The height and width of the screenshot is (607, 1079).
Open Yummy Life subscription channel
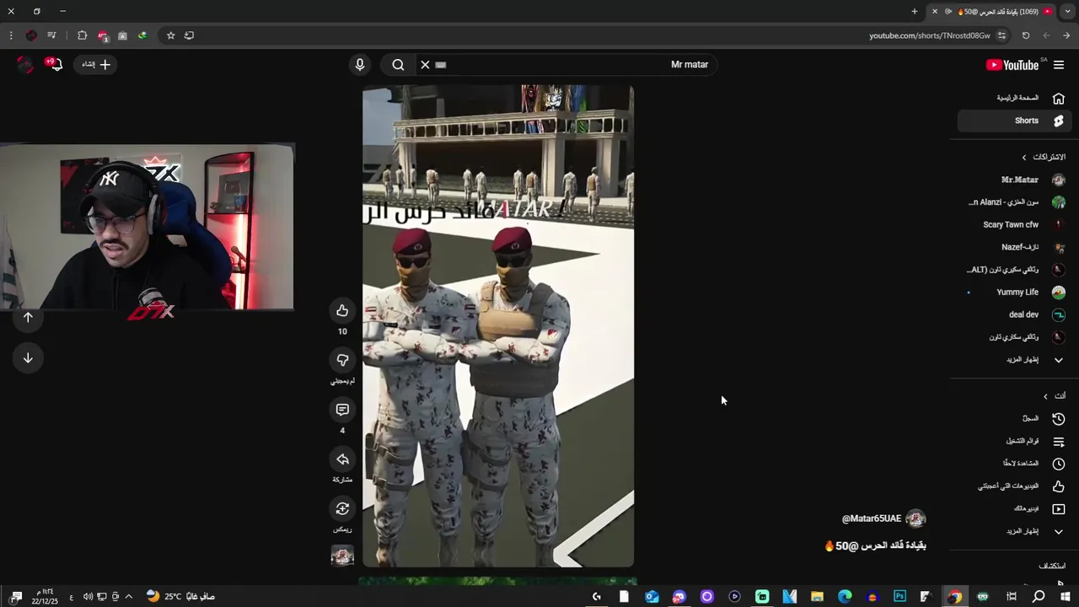pos(1014,292)
